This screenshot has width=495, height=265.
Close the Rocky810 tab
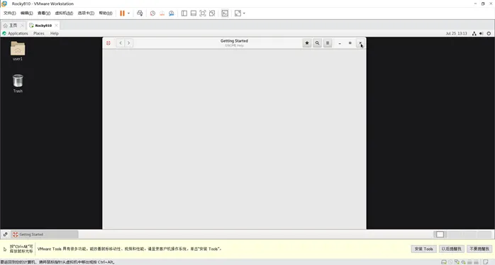pyautogui.click(x=56, y=26)
